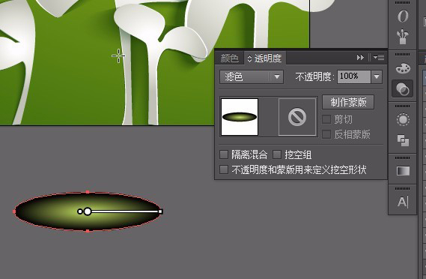Open the Character panel icon
426x279 pixels.
point(403,202)
